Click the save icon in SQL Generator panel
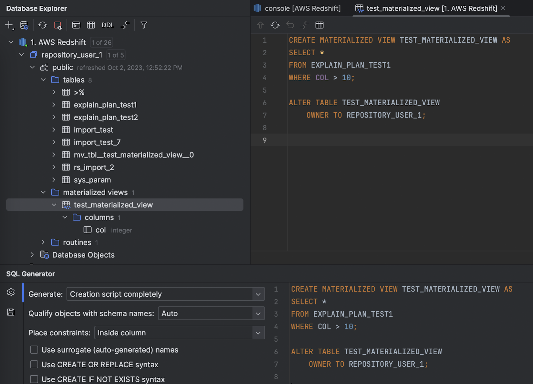533x384 pixels. [11, 312]
